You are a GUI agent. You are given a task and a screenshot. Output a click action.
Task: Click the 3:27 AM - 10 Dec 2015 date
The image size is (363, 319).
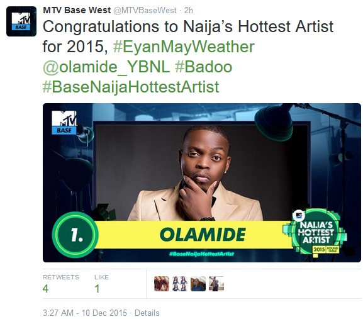[x=85, y=313]
